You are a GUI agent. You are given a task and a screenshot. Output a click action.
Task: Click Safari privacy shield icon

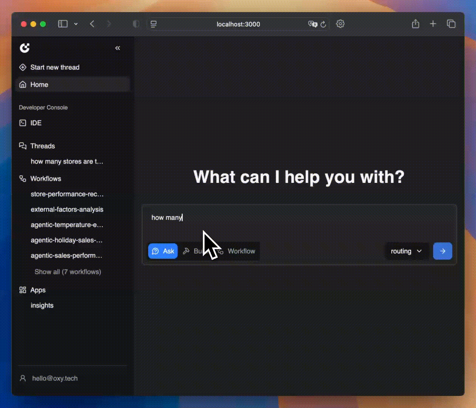[x=136, y=24]
